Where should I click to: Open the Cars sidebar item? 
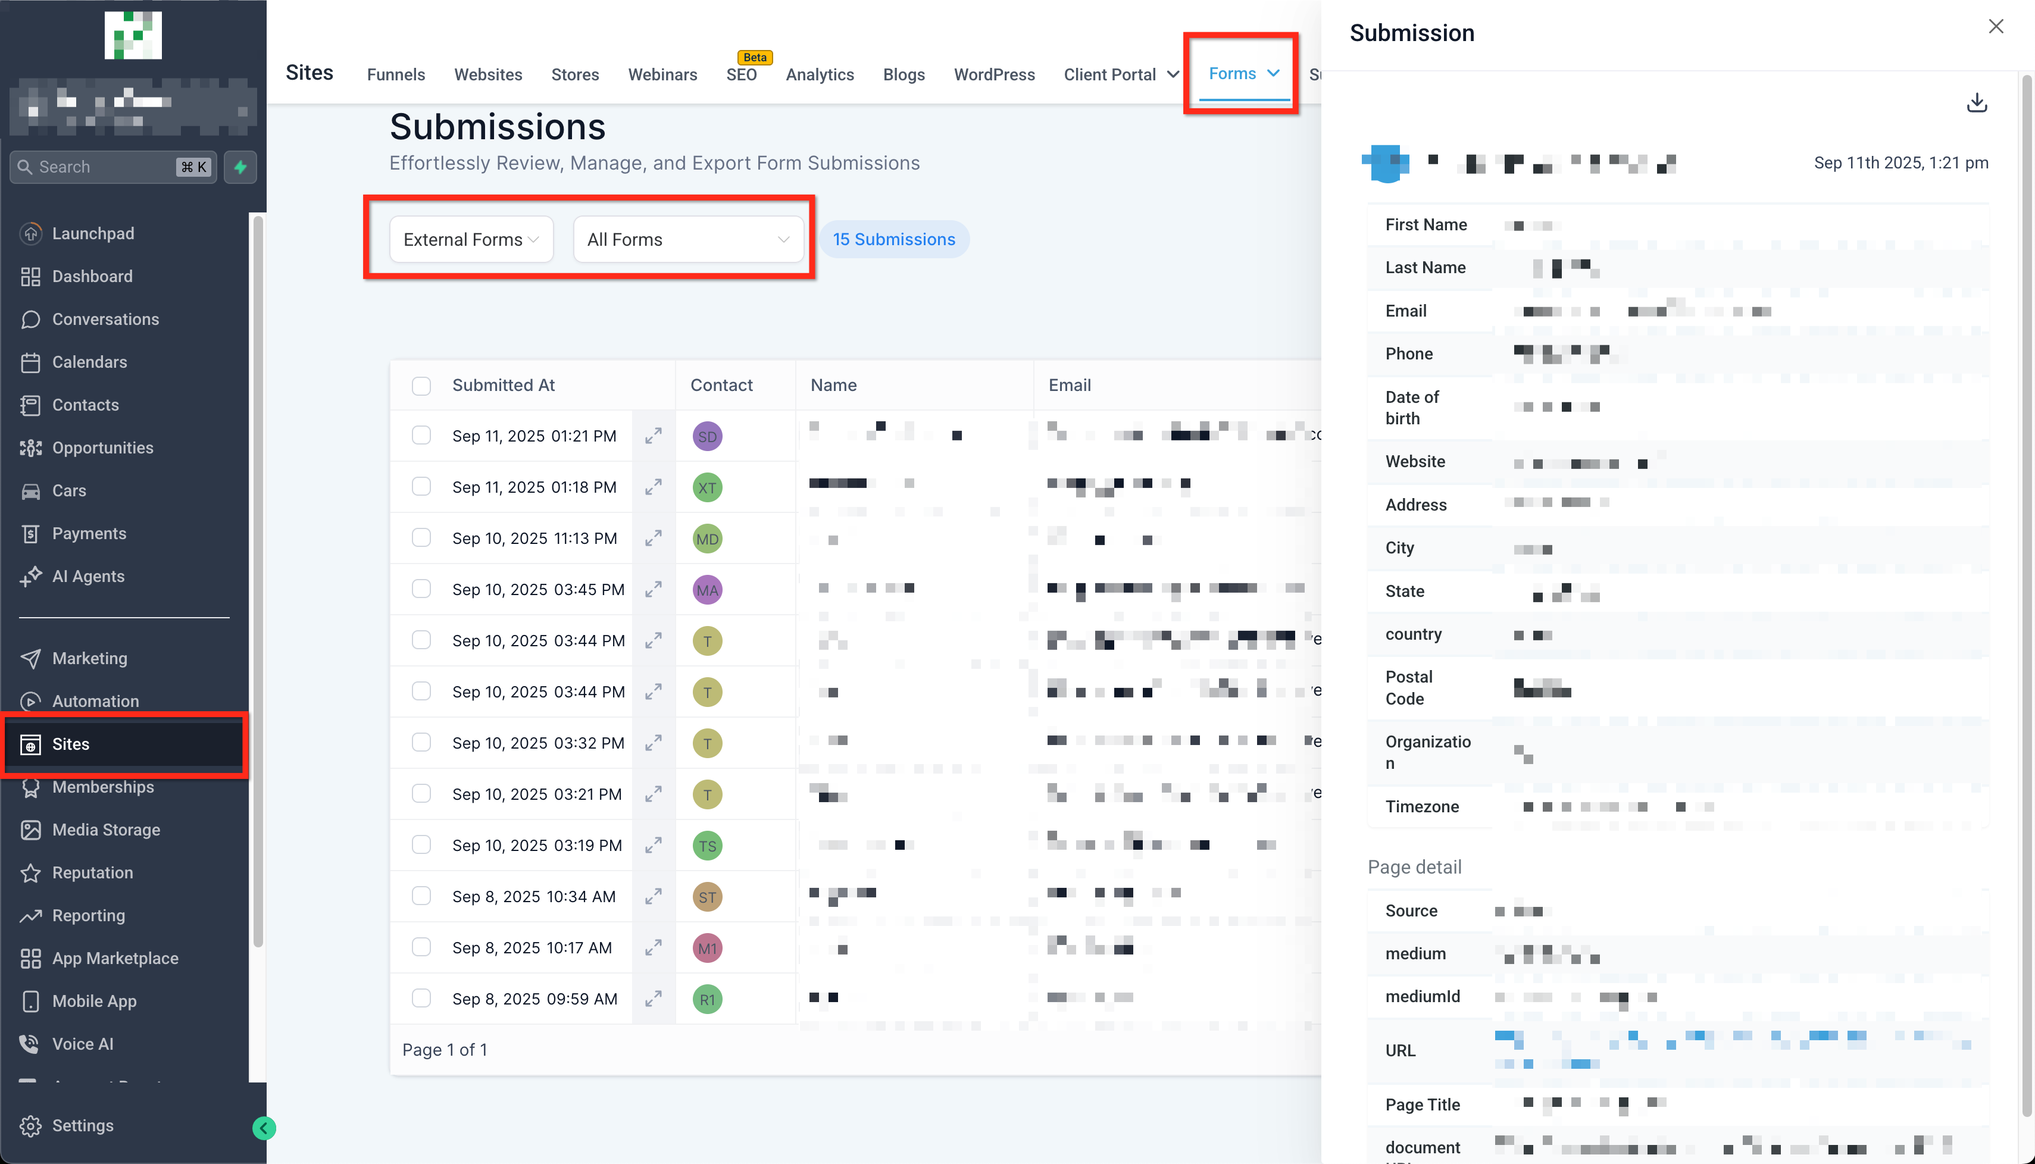[69, 490]
